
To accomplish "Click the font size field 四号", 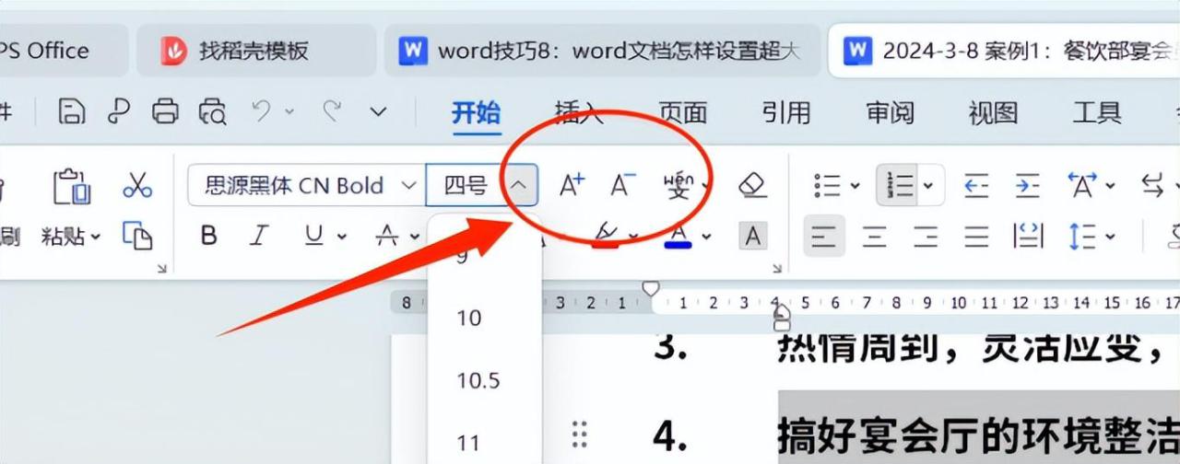I will coord(466,185).
